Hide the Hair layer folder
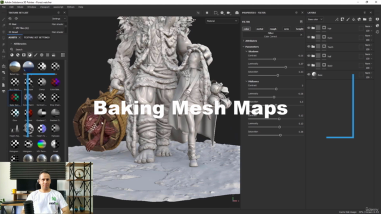The width and height of the screenshot is (381, 214). click(x=308, y=28)
